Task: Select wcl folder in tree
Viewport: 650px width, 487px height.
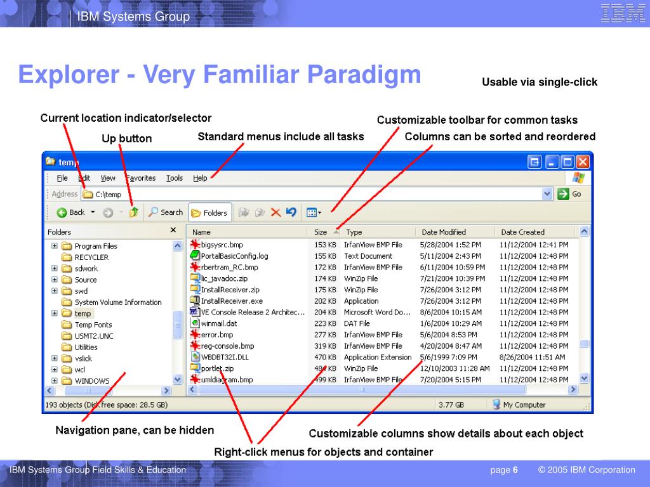Action: point(74,370)
